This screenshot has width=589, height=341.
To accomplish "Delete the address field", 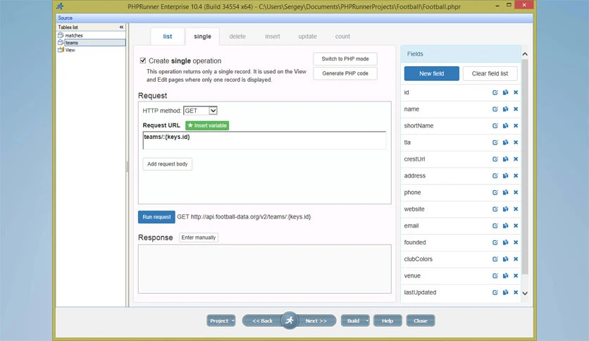I will click(516, 175).
